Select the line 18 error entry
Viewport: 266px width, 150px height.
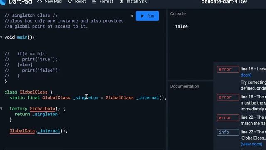click(x=241, y=103)
